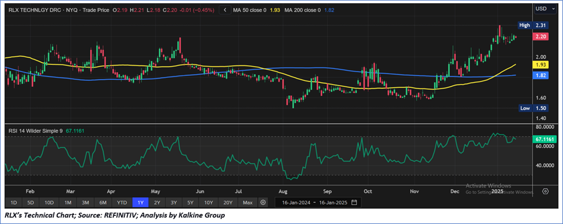
Task: Click the target icon at chart bottom-right
Action: [x=545, y=192]
